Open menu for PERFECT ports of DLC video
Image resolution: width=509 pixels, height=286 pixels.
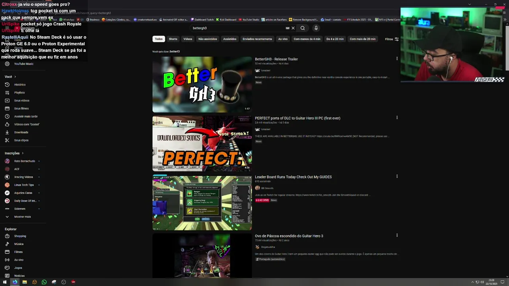point(397,118)
